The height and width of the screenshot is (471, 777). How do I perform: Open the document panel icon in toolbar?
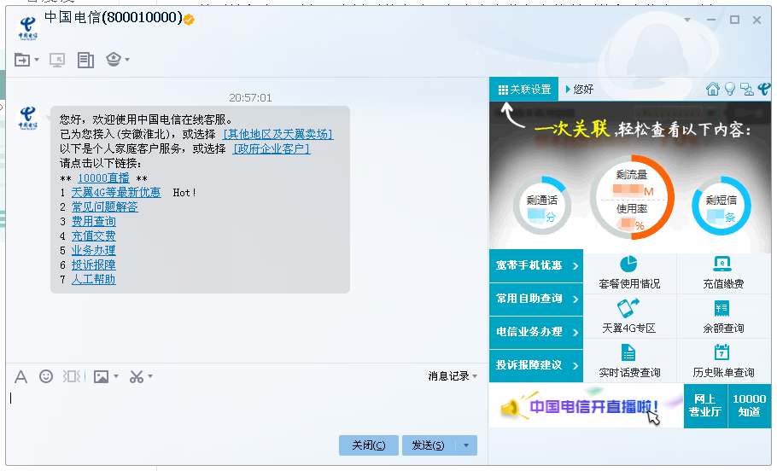[85, 60]
